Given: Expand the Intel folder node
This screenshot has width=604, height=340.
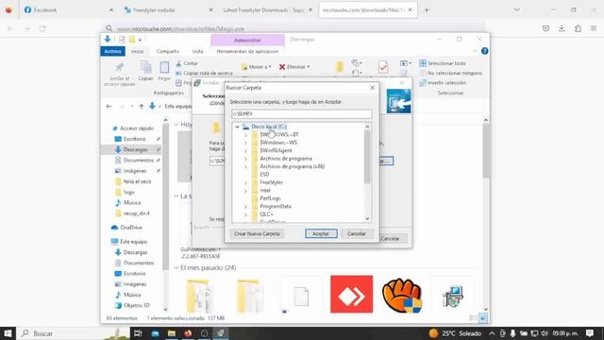Looking at the screenshot, I should point(245,191).
